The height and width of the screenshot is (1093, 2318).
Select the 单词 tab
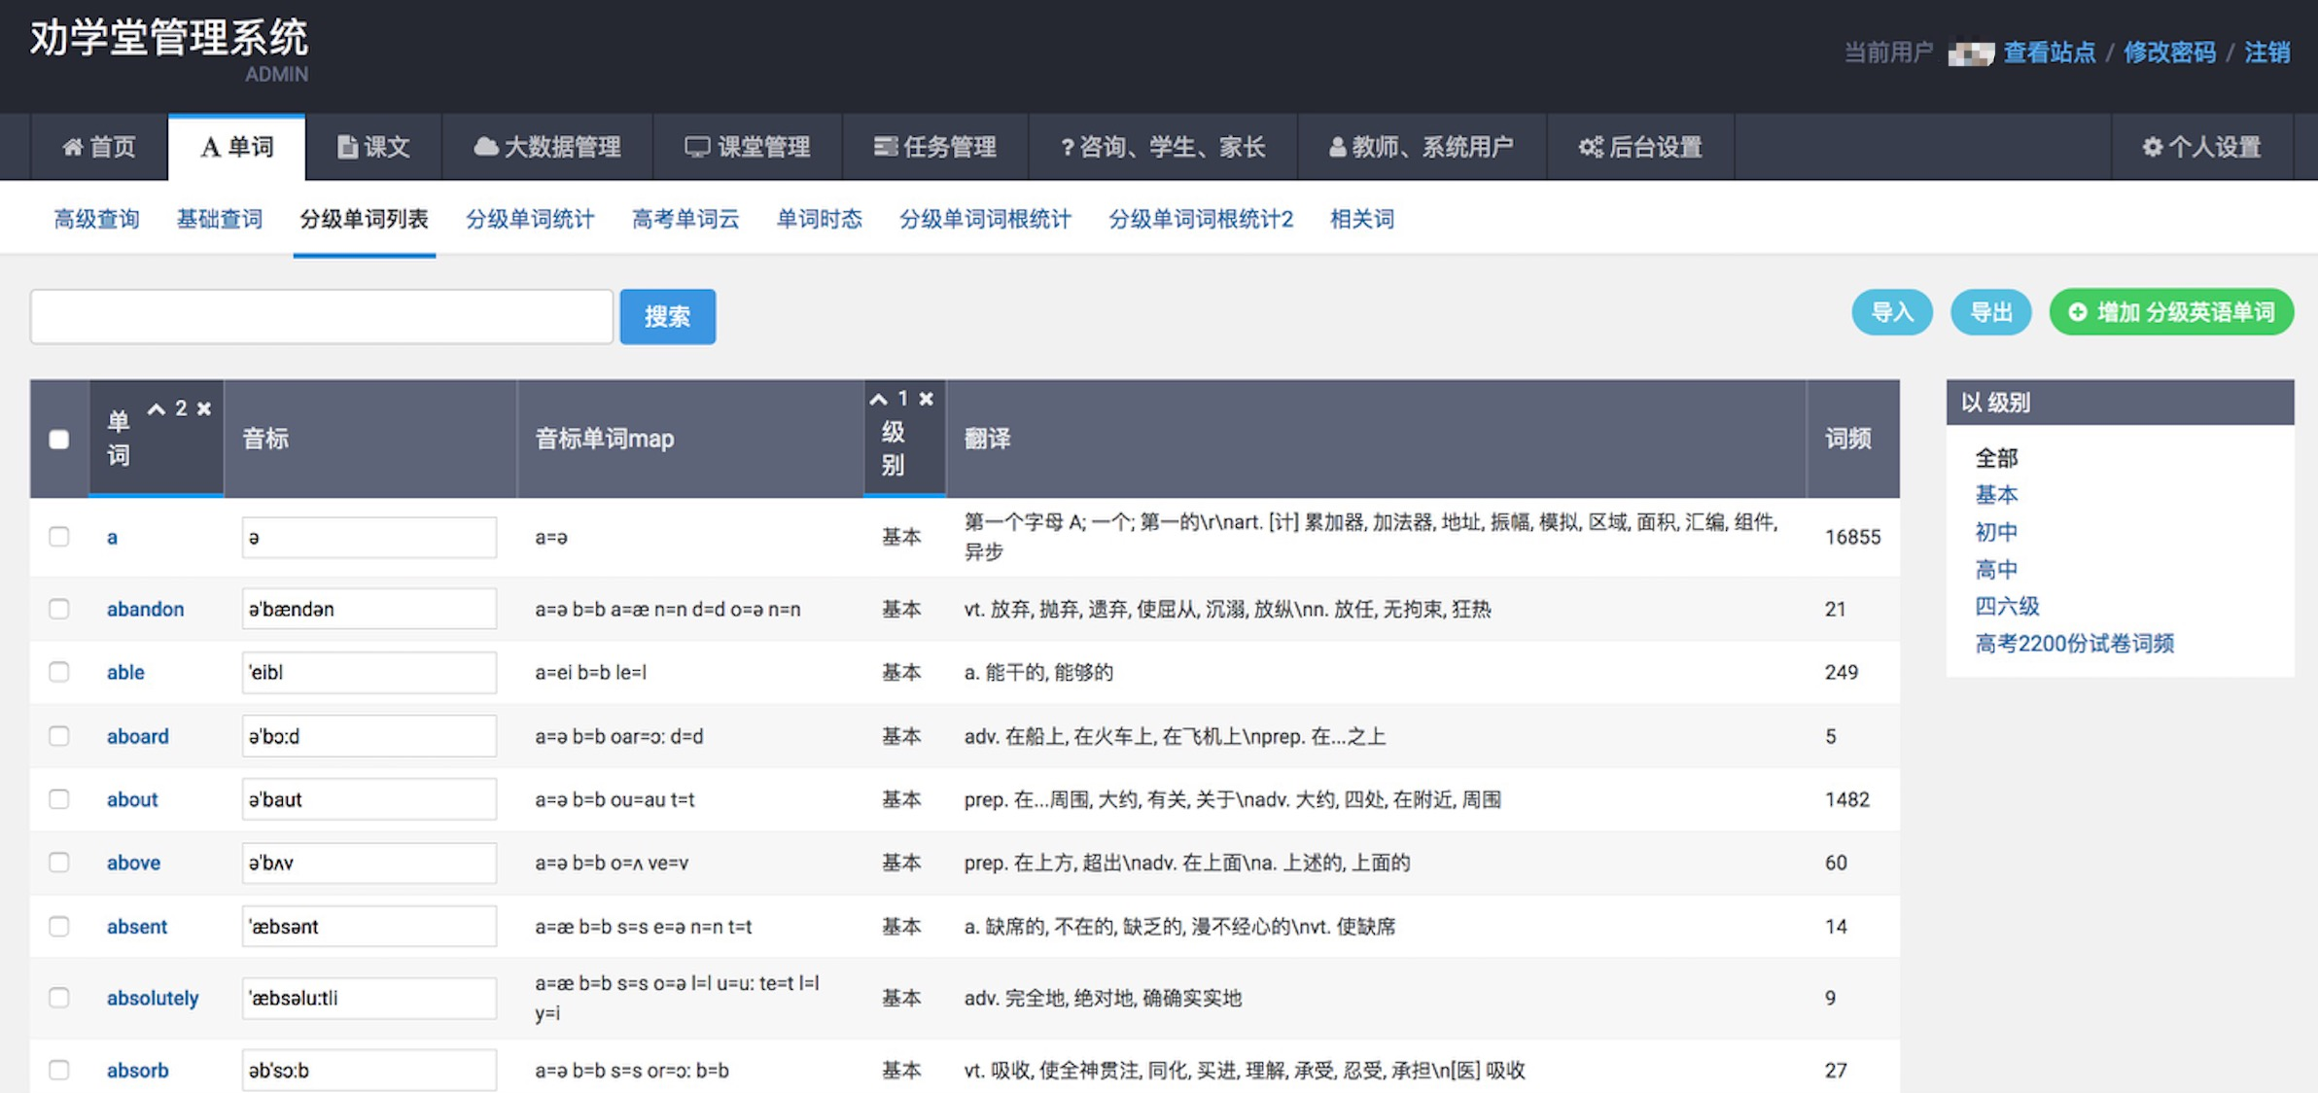237,147
